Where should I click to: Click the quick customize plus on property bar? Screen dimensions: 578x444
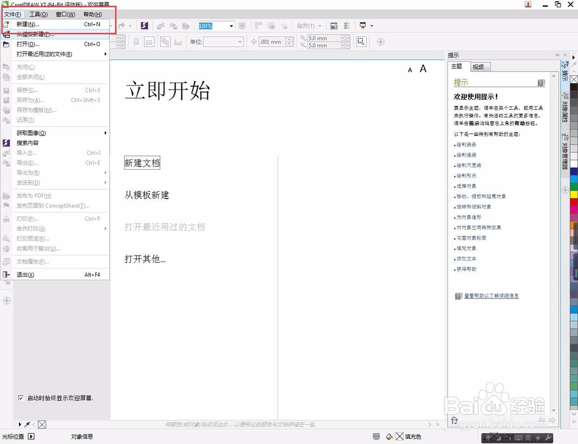[381, 42]
